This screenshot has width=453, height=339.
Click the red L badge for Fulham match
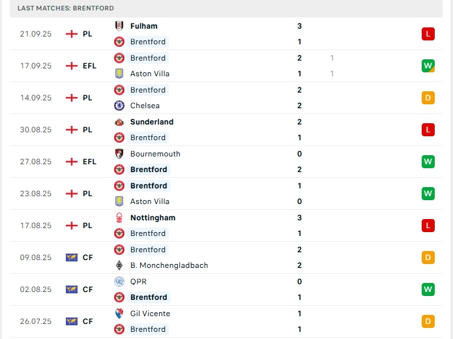pyautogui.click(x=428, y=34)
